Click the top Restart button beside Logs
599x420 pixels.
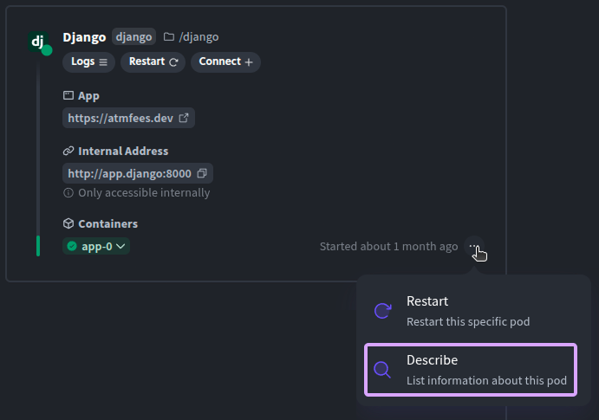coord(153,61)
